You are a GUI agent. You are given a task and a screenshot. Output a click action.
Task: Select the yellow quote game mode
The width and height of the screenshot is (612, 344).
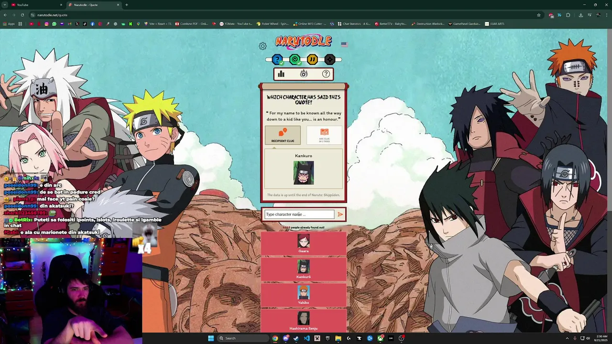coord(312,60)
